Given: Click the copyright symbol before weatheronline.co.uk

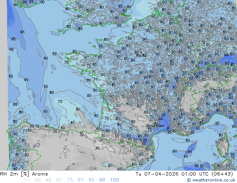Looking at the screenshot, I should (189, 180).
